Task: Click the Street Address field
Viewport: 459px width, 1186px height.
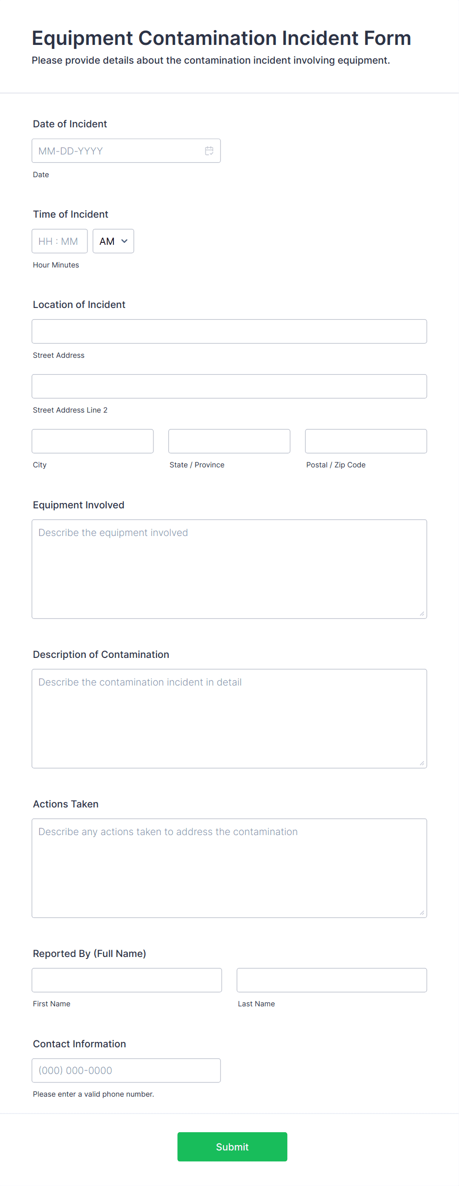Action: (229, 331)
